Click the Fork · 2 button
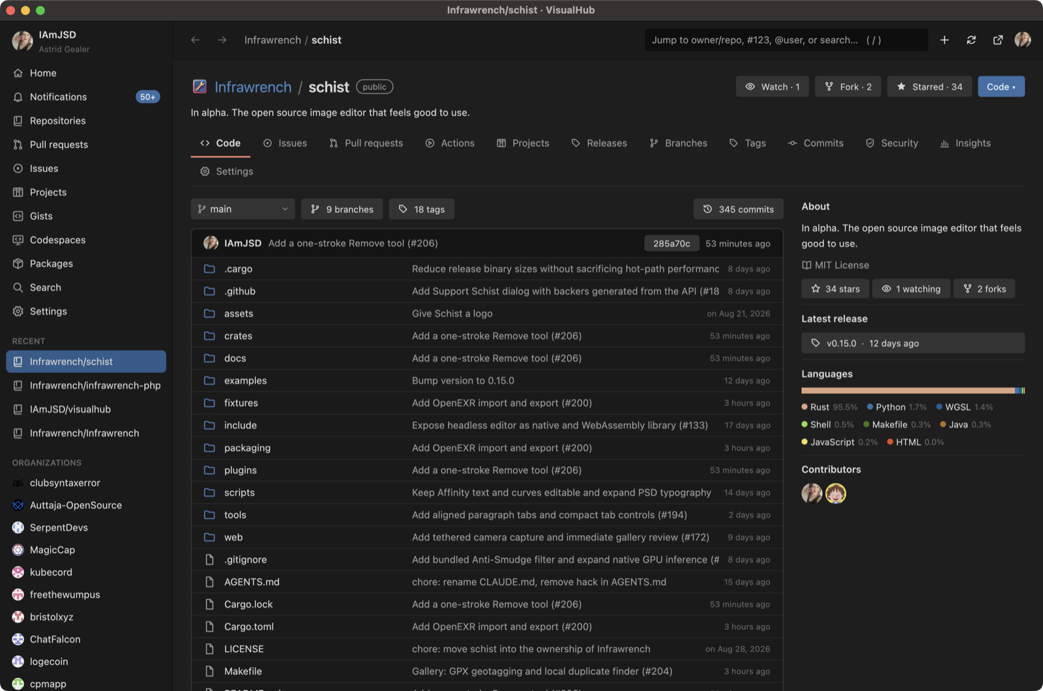 click(x=848, y=87)
